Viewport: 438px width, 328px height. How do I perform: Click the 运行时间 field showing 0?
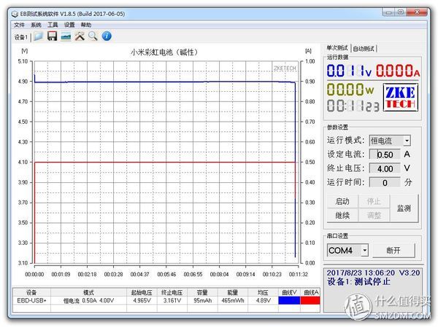click(x=385, y=183)
